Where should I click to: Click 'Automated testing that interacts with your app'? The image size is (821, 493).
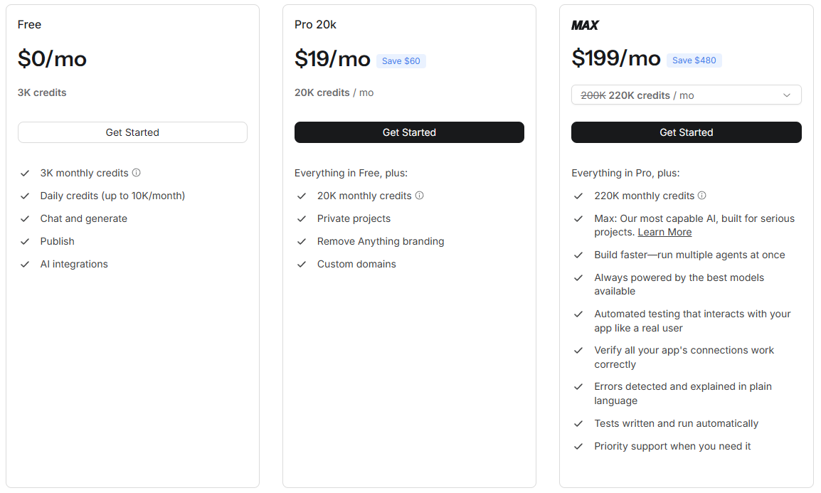[x=692, y=321]
